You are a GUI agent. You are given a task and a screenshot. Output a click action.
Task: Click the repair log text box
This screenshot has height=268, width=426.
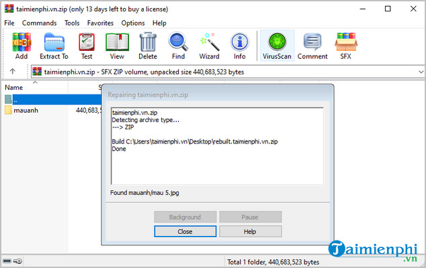[x=217, y=146]
